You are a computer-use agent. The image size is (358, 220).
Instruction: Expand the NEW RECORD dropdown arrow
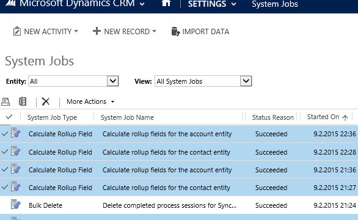pos(155,31)
